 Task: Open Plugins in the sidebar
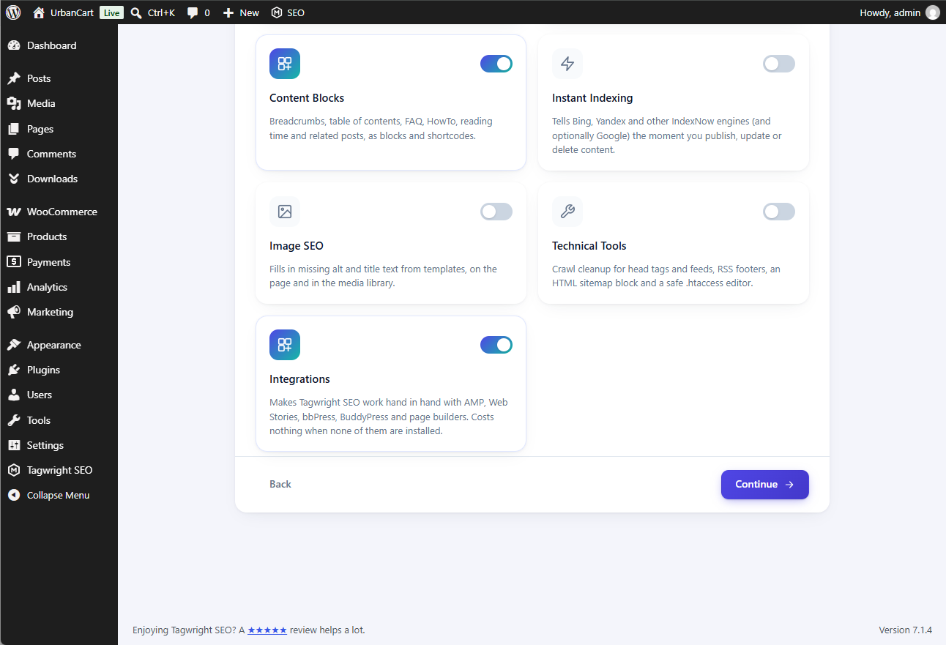[x=59, y=370]
